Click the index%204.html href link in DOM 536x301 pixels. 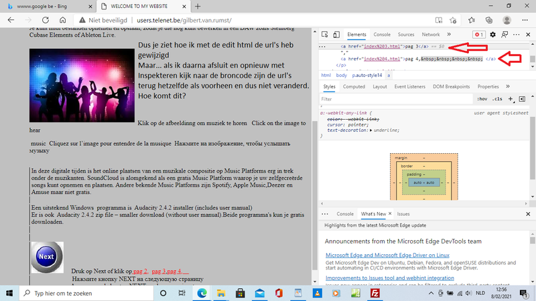[382, 59]
